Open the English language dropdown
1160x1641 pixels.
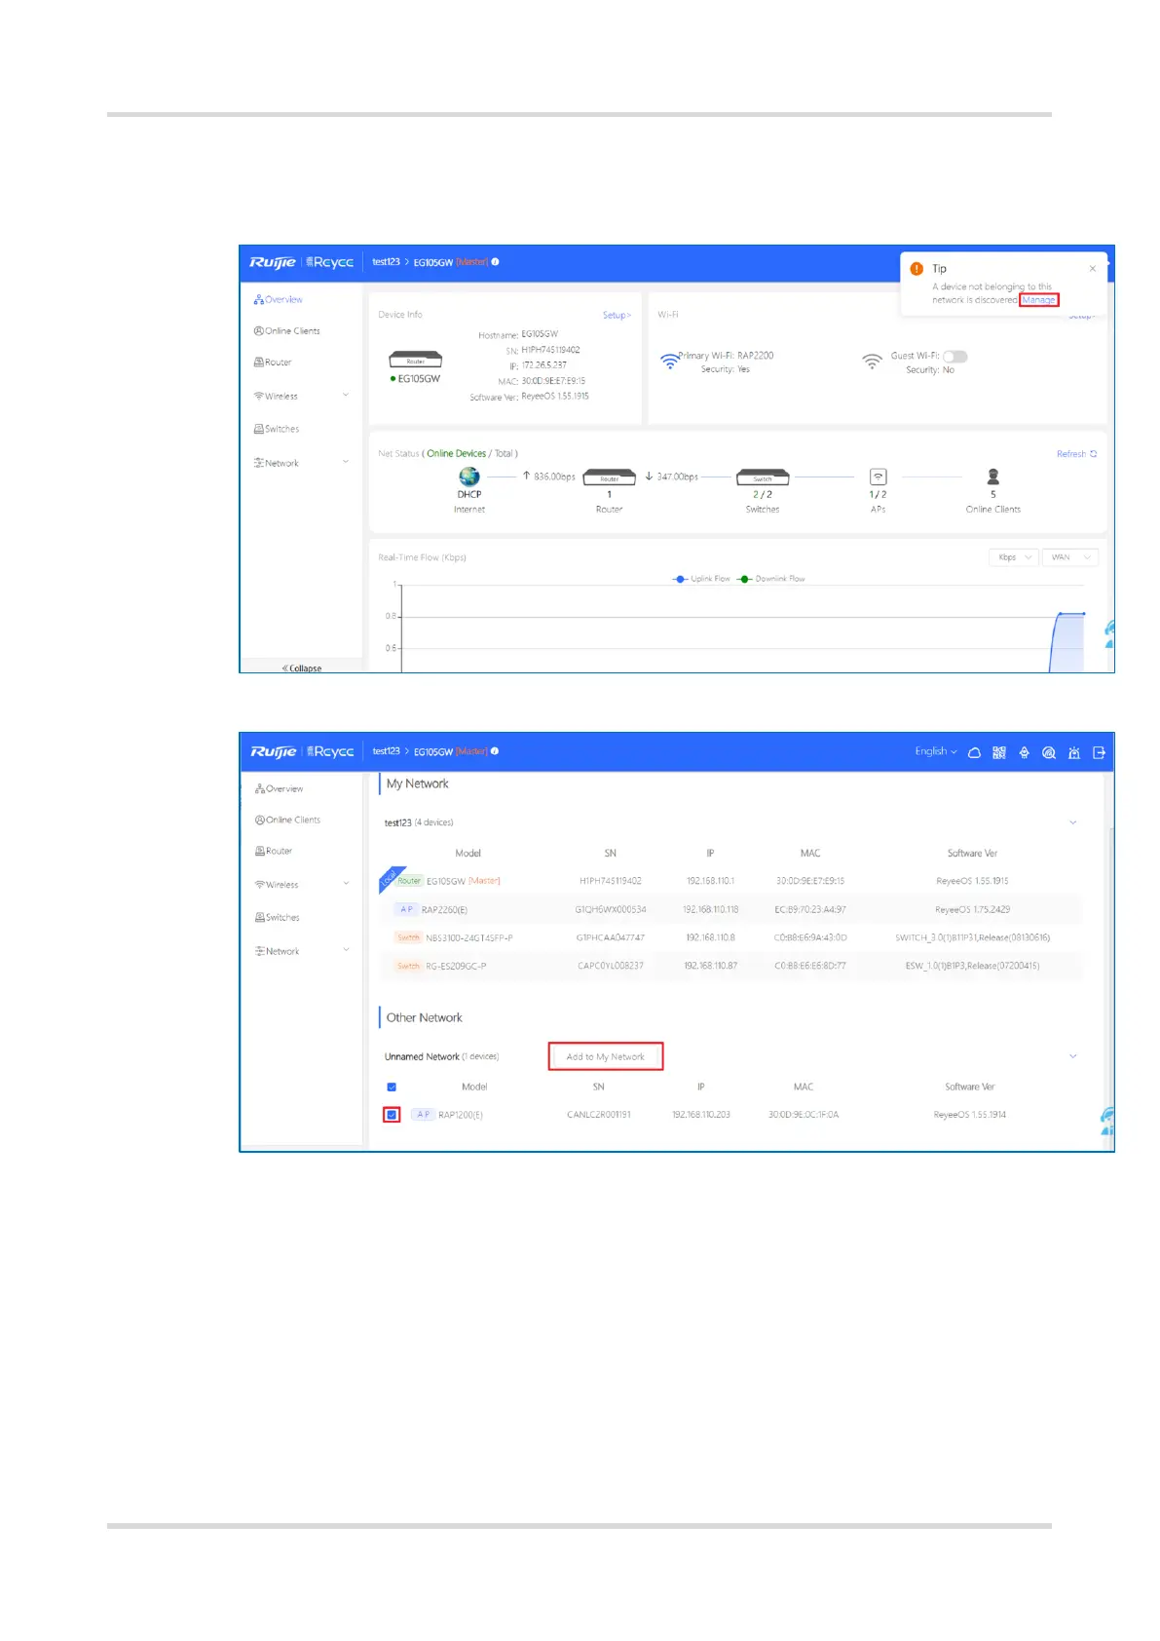(x=936, y=751)
